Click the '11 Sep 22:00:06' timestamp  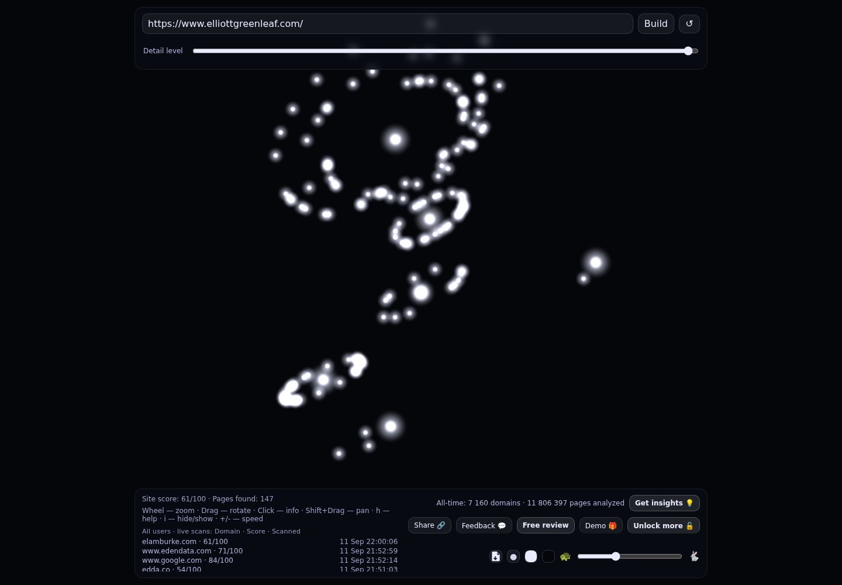click(368, 542)
